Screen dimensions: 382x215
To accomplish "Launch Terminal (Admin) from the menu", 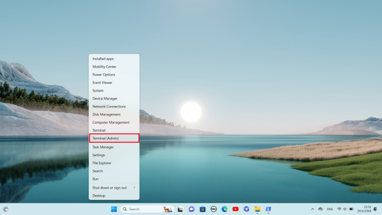I will (114, 138).
